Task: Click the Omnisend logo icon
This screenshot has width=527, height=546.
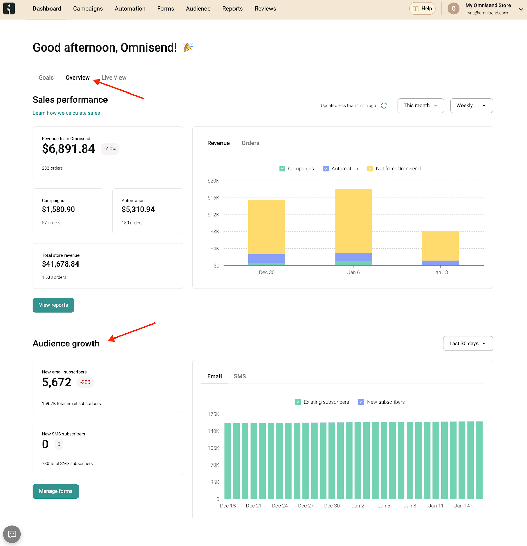Action: tap(9, 9)
